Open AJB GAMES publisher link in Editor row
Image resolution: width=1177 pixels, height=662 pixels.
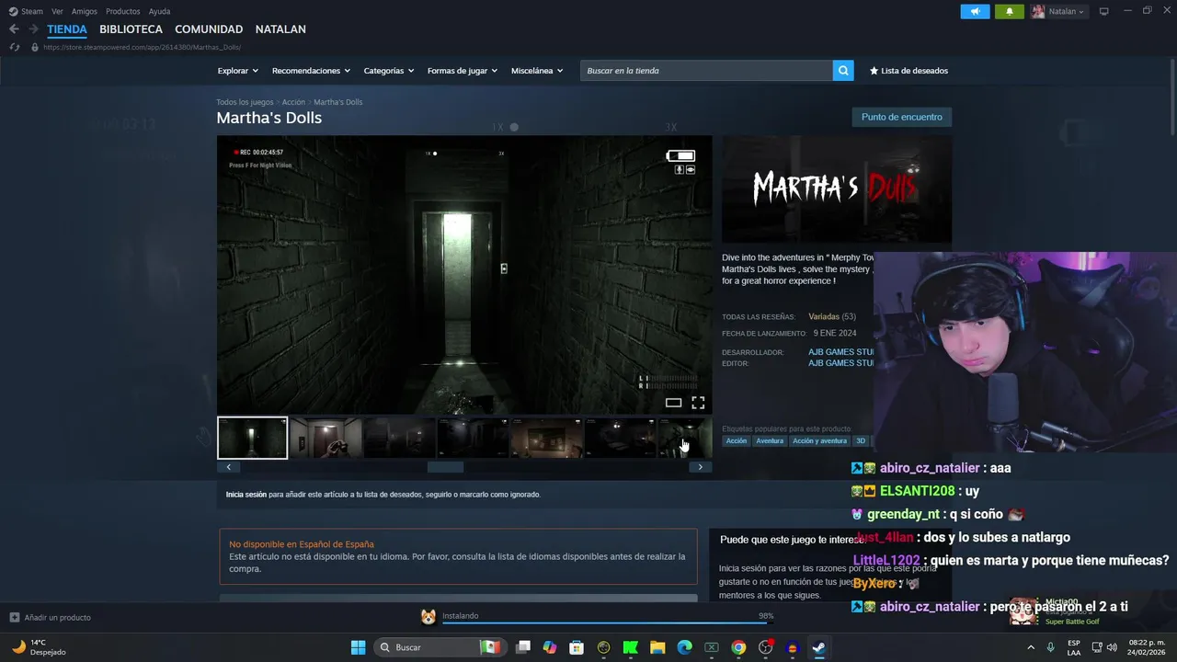tap(840, 363)
